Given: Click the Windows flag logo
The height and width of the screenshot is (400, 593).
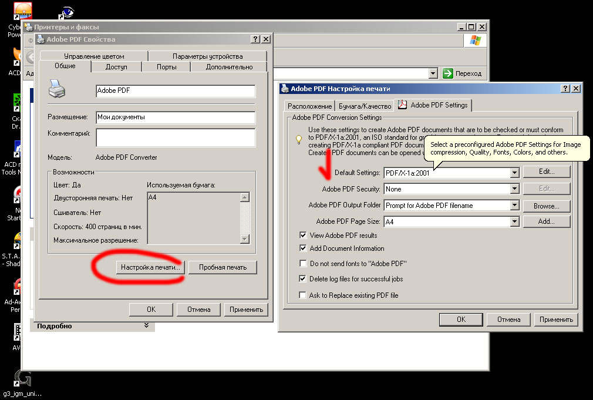Looking at the screenshot, I should (x=475, y=40).
